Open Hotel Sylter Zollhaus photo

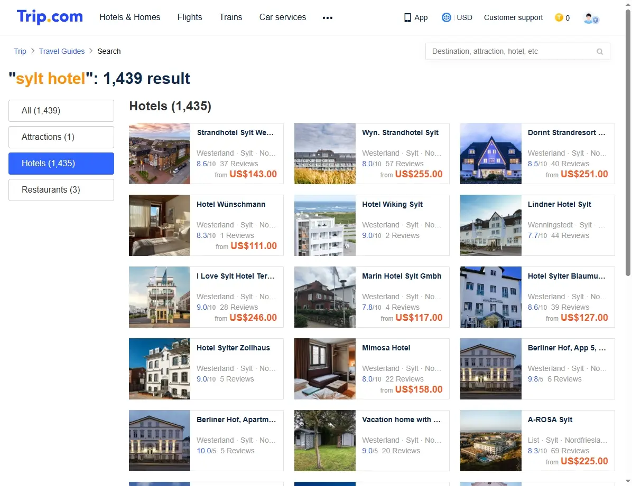[160, 369]
